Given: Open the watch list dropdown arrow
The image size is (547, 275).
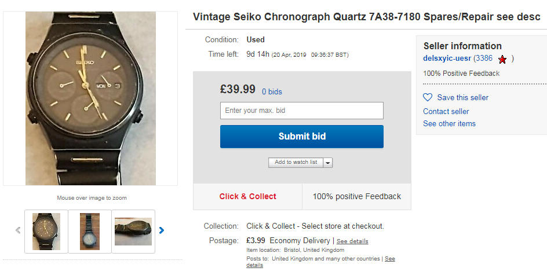Looking at the screenshot, I should pos(328,163).
